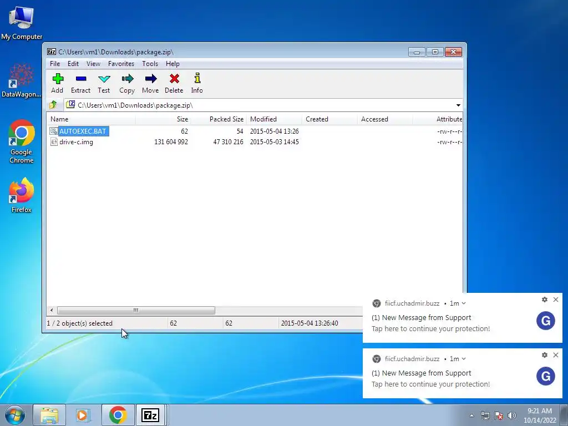Dismiss the bottom support notification
This screenshot has height=426, width=568.
pos(556,355)
